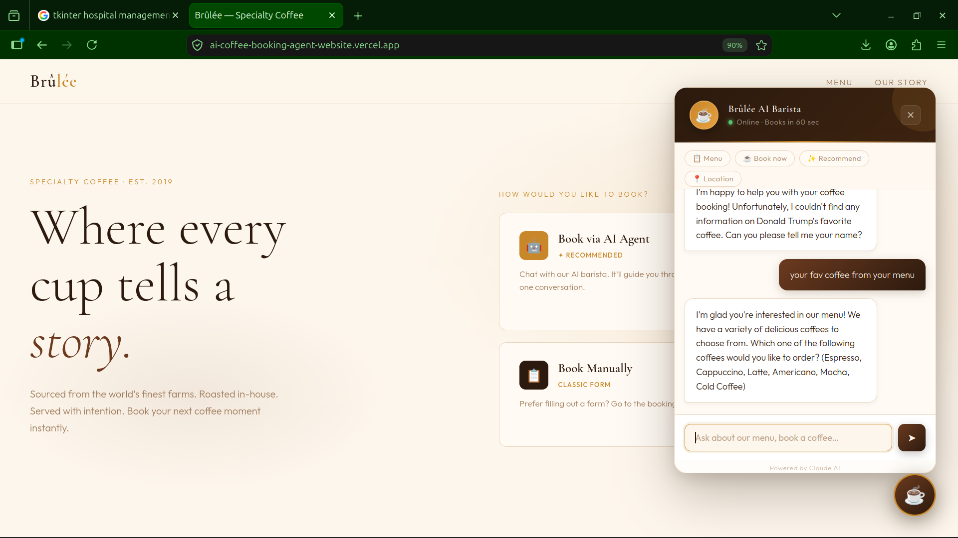The width and height of the screenshot is (958, 538).
Task: Open the Book Manually card
Action: click(x=587, y=395)
